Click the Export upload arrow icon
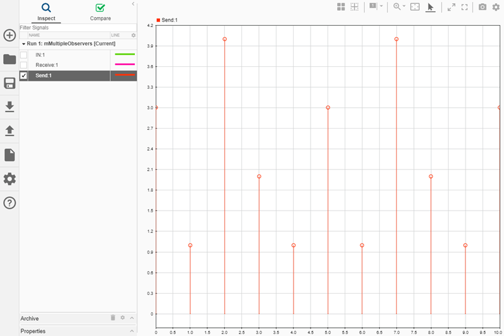This screenshot has width=504, height=336. (9, 131)
